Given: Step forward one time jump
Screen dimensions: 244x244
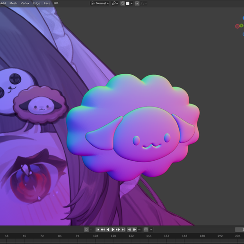Looking at the screenshot, I should (x=134, y=229).
